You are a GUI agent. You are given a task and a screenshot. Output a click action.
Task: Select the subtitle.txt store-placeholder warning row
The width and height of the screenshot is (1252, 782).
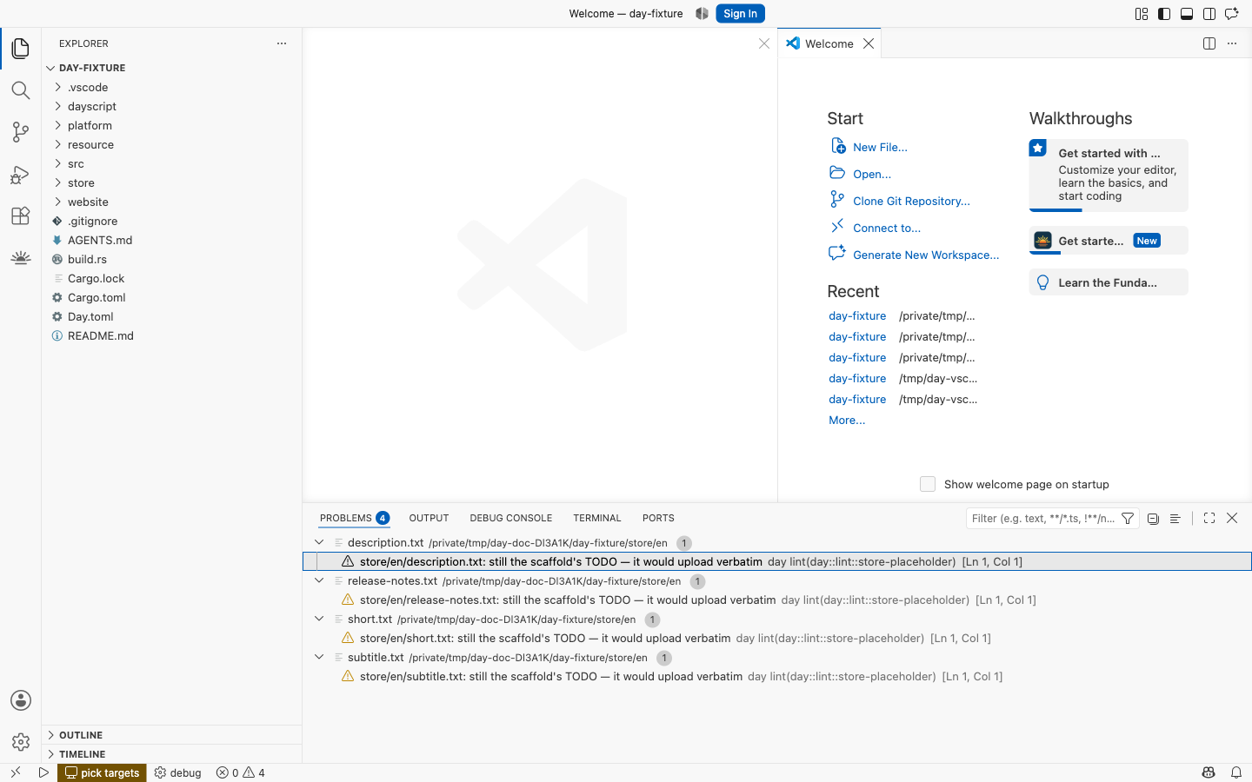click(x=777, y=676)
